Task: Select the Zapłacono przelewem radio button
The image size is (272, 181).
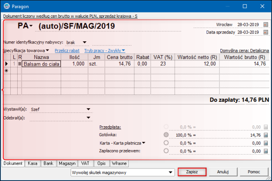Action: (x=166, y=150)
